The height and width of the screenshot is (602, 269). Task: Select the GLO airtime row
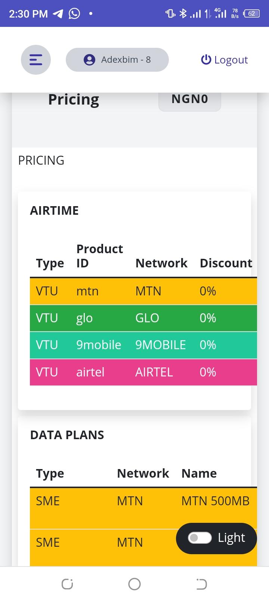[143, 318]
